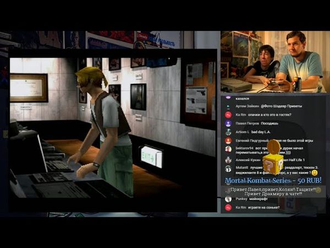Click the message 'спанки а кто это в гостях?'
330x248 pixels.
pos(269,115)
